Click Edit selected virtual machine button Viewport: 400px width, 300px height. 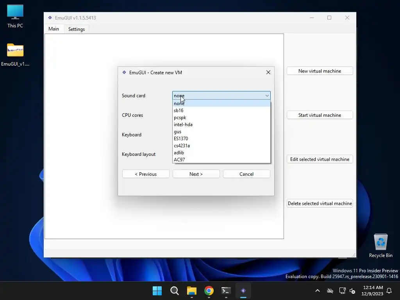tap(320, 159)
